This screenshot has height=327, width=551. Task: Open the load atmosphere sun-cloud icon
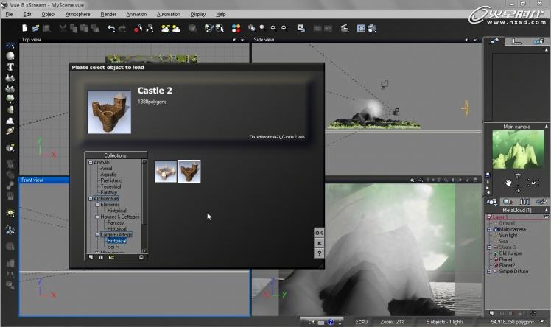coord(165,29)
